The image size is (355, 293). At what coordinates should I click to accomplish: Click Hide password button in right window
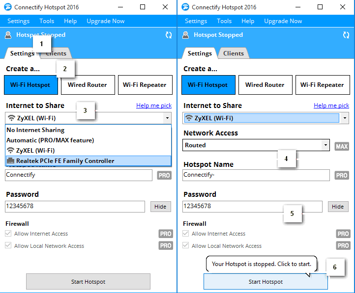point(338,207)
